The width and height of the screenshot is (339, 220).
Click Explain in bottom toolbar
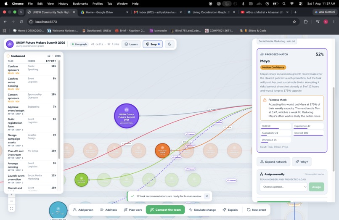tap(230, 209)
